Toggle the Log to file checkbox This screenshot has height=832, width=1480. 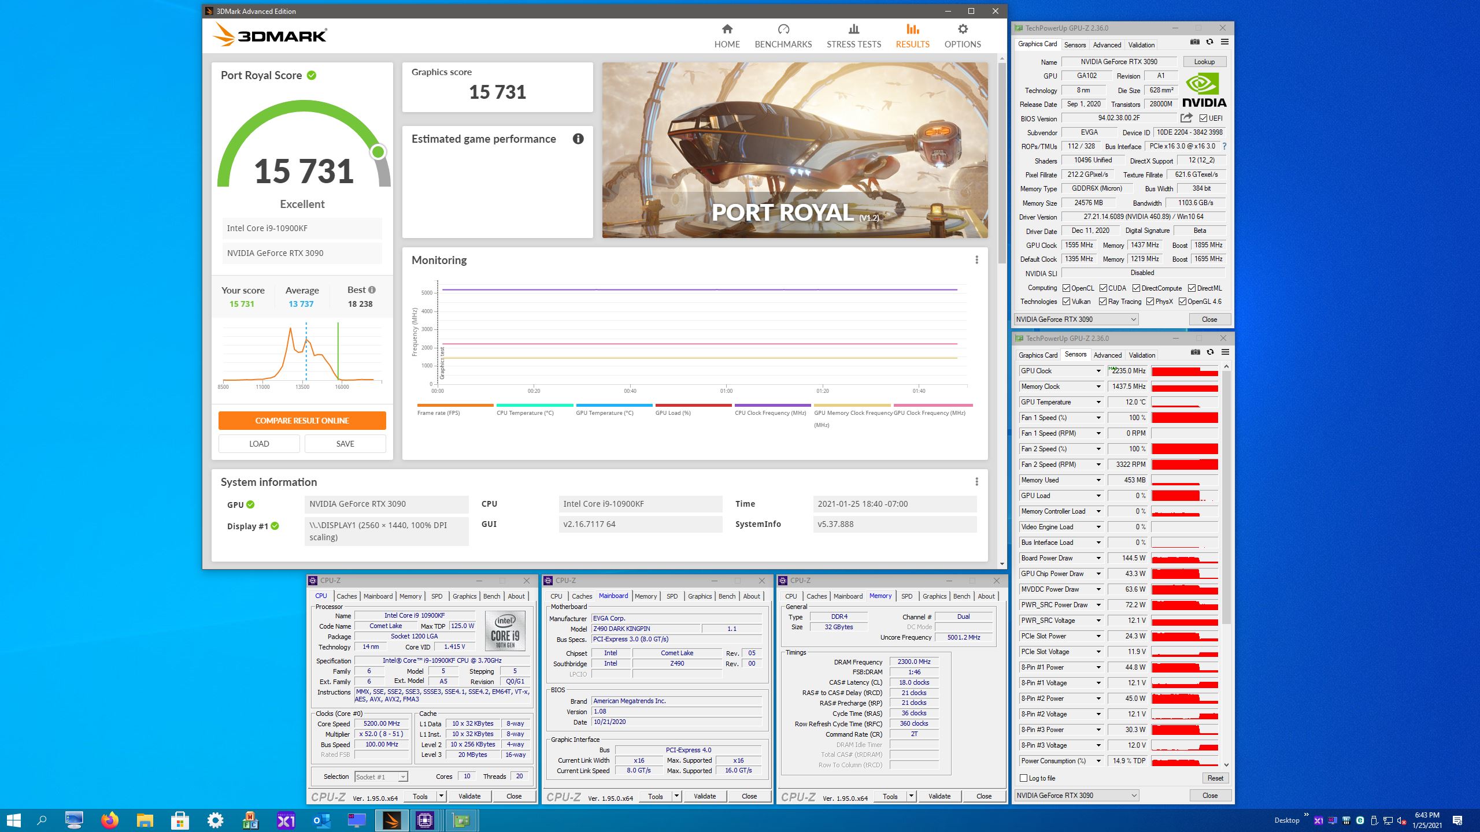pyautogui.click(x=1024, y=778)
